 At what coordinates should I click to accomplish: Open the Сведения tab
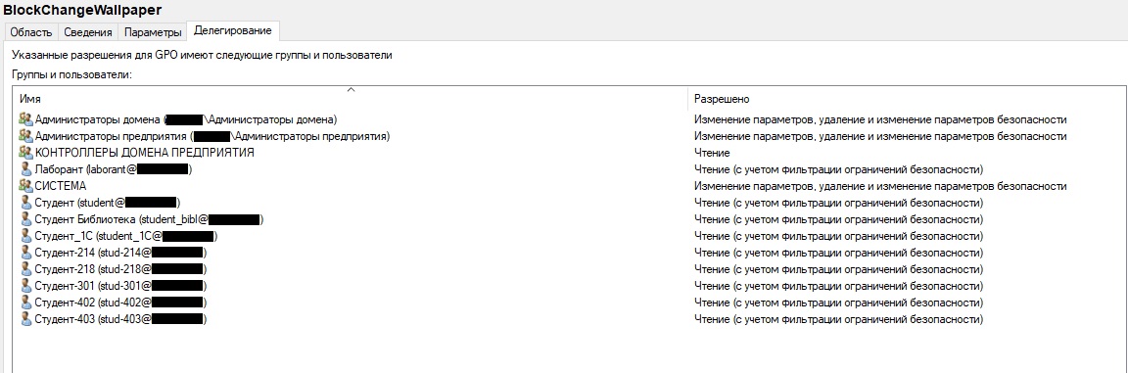(88, 32)
